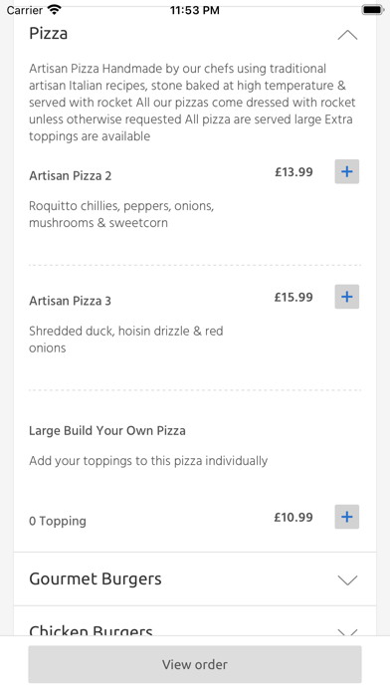Expand the Chicken Burgers section chevron

pos(347,632)
